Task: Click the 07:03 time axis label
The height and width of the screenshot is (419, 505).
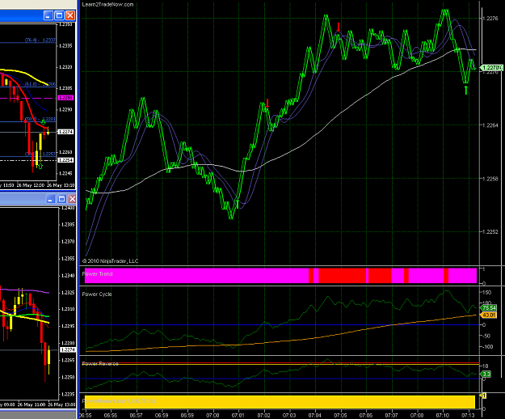Action: tap(289, 416)
